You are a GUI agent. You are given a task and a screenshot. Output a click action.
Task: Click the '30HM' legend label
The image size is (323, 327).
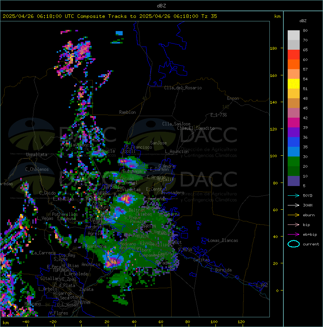(x=307, y=205)
